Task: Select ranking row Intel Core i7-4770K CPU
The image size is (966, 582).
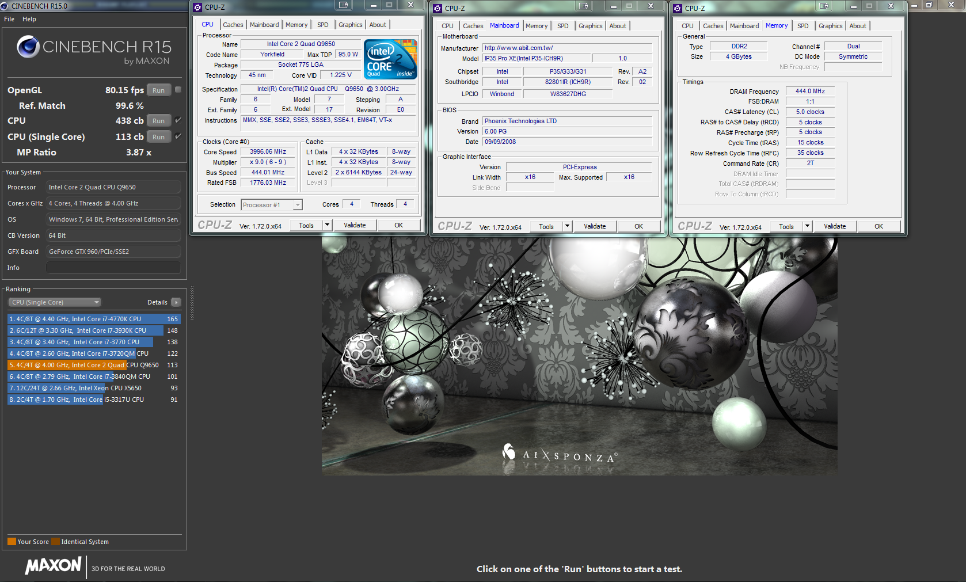Action: click(x=94, y=319)
